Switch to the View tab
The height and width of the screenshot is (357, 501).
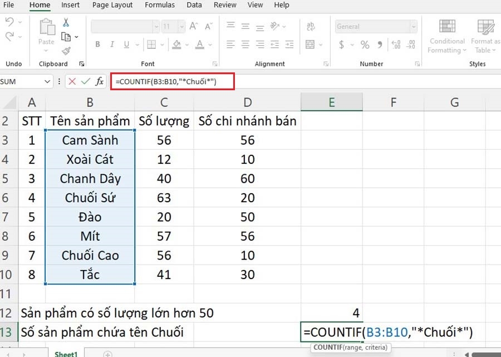256,5
